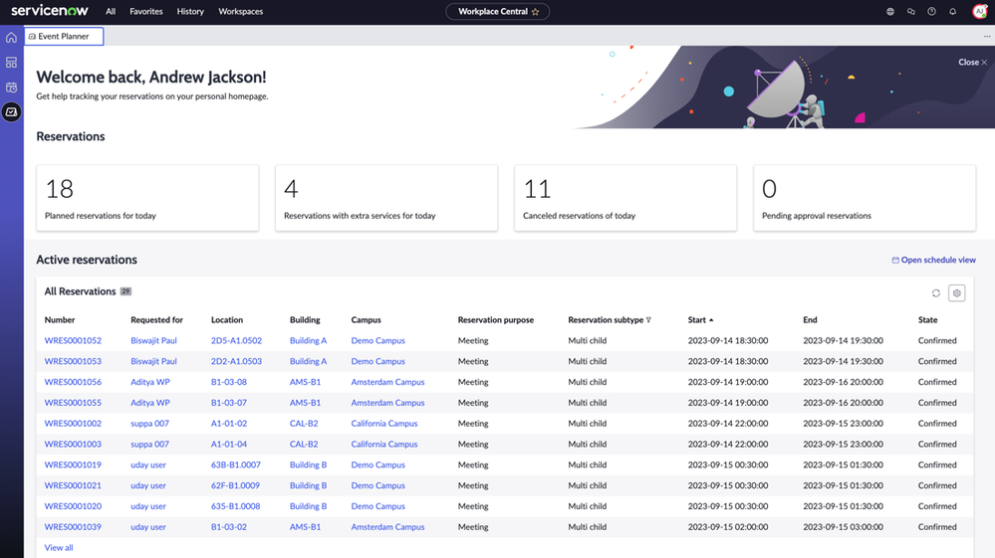Sort by the Start column header
Image resolution: width=995 pixels, height=558 pixels.
697,320
